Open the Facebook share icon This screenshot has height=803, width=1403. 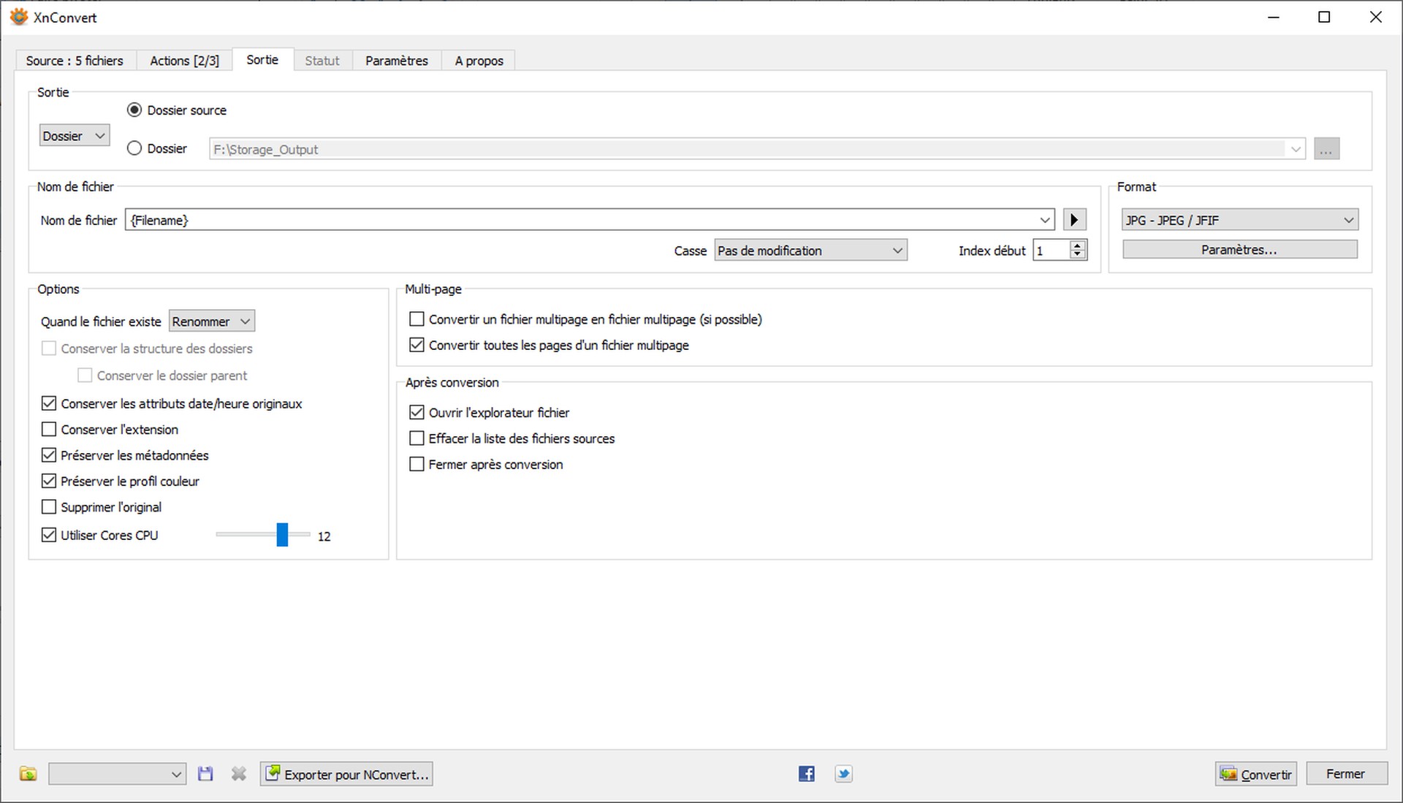(806, 774)
